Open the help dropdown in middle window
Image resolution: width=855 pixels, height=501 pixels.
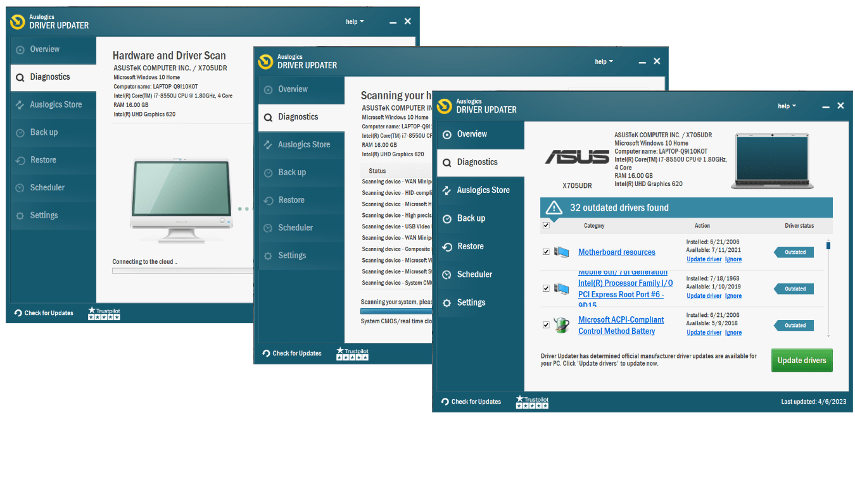click(x=604, y=62)
